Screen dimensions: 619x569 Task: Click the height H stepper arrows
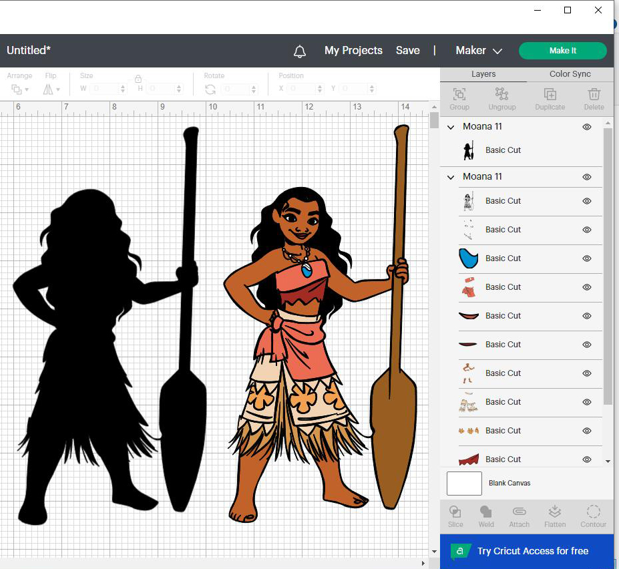tap(179, 89)
